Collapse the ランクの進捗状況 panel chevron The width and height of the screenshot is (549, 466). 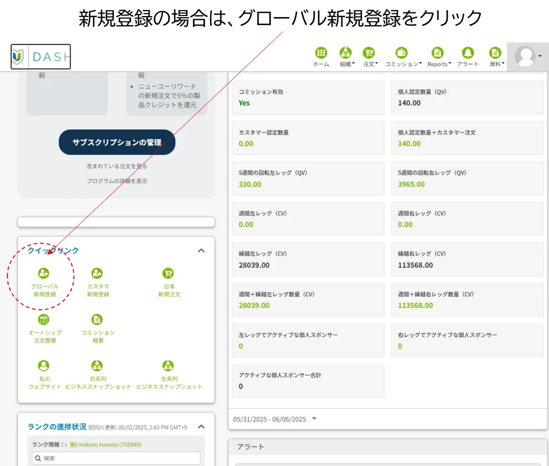202,426
